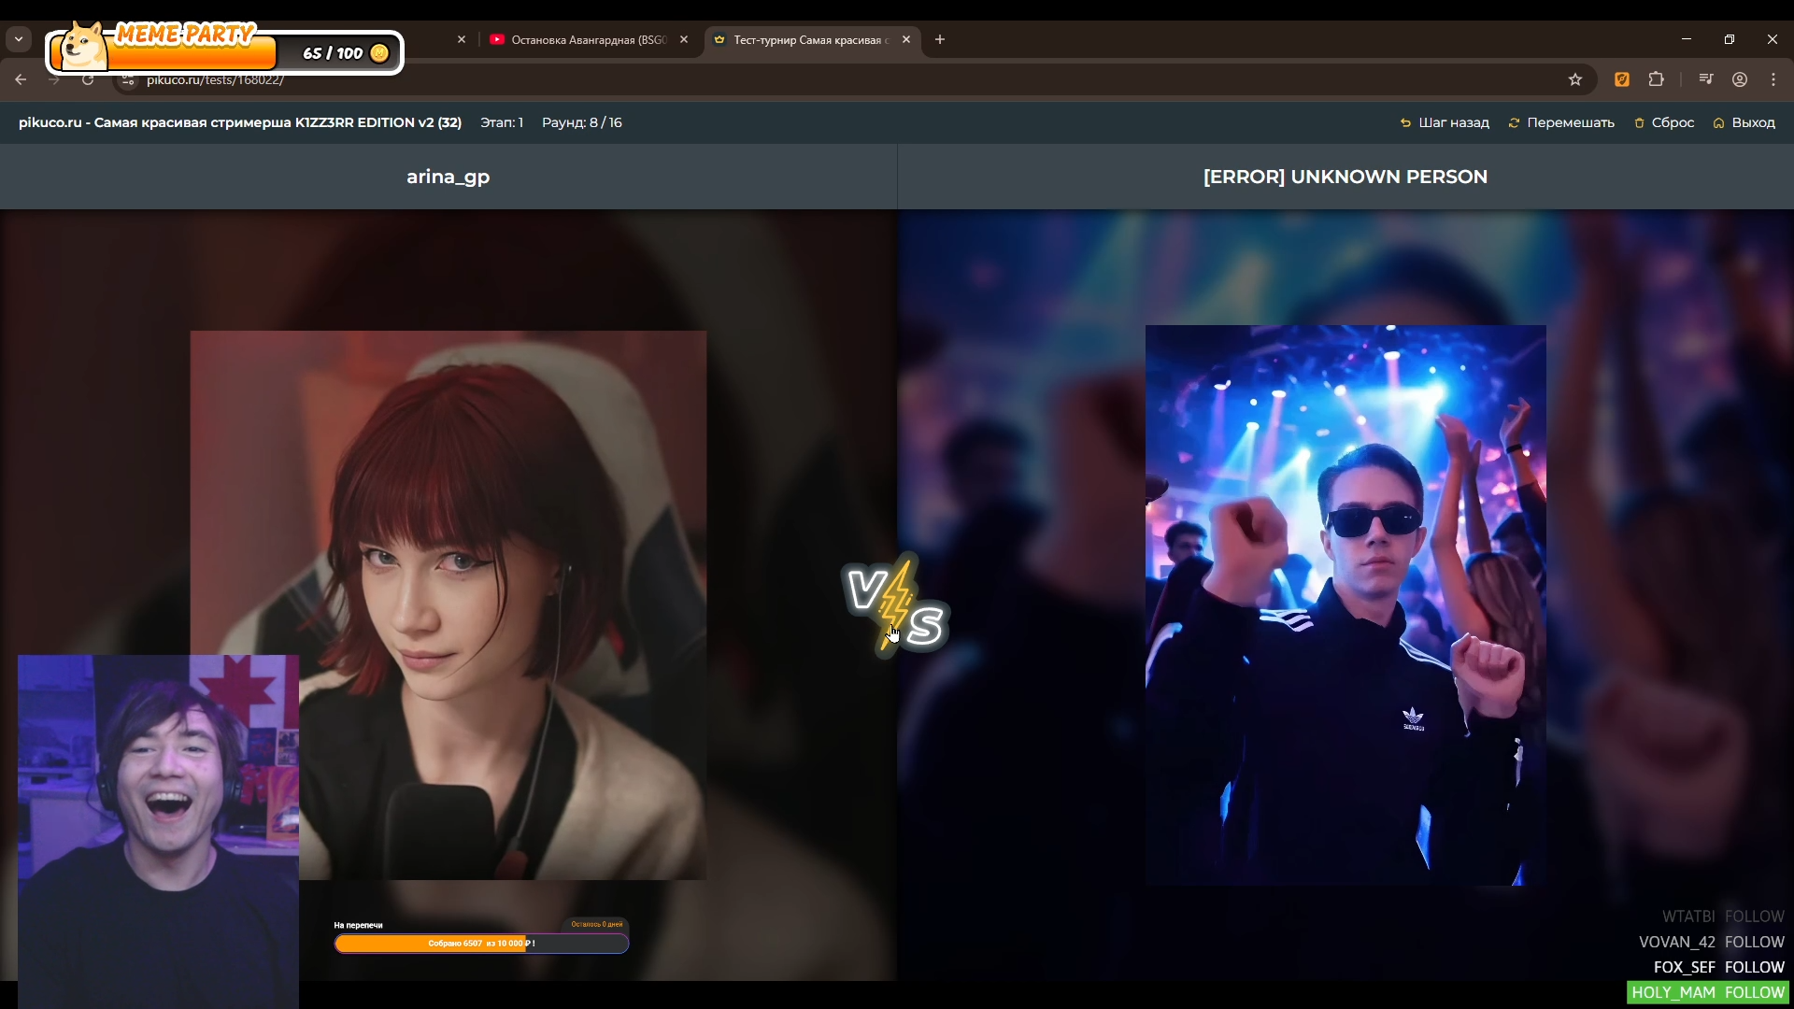Click Выход to exit the test

[1744, 122]
